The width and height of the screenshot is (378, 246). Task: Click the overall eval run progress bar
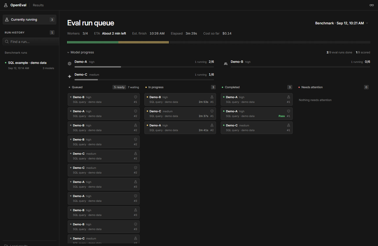pyautogui.click(x=219, y=42)
